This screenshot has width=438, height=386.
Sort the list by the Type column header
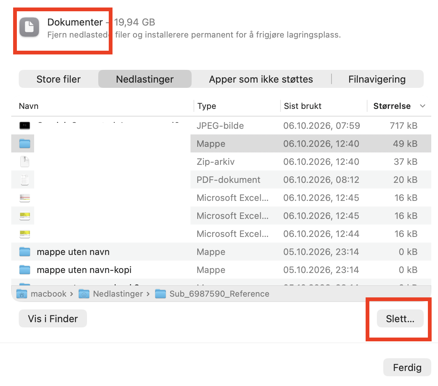pos(207,106)
